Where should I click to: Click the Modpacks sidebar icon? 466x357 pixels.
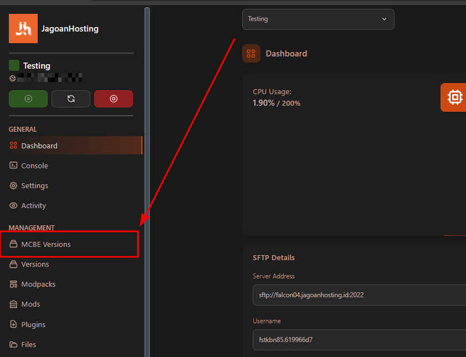click(14, 284)
